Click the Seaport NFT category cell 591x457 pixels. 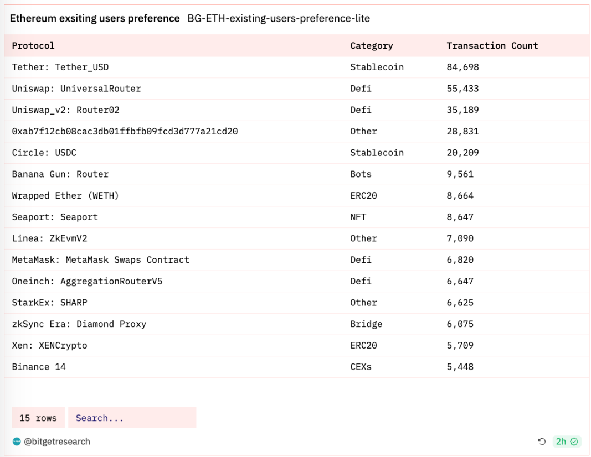358,217
